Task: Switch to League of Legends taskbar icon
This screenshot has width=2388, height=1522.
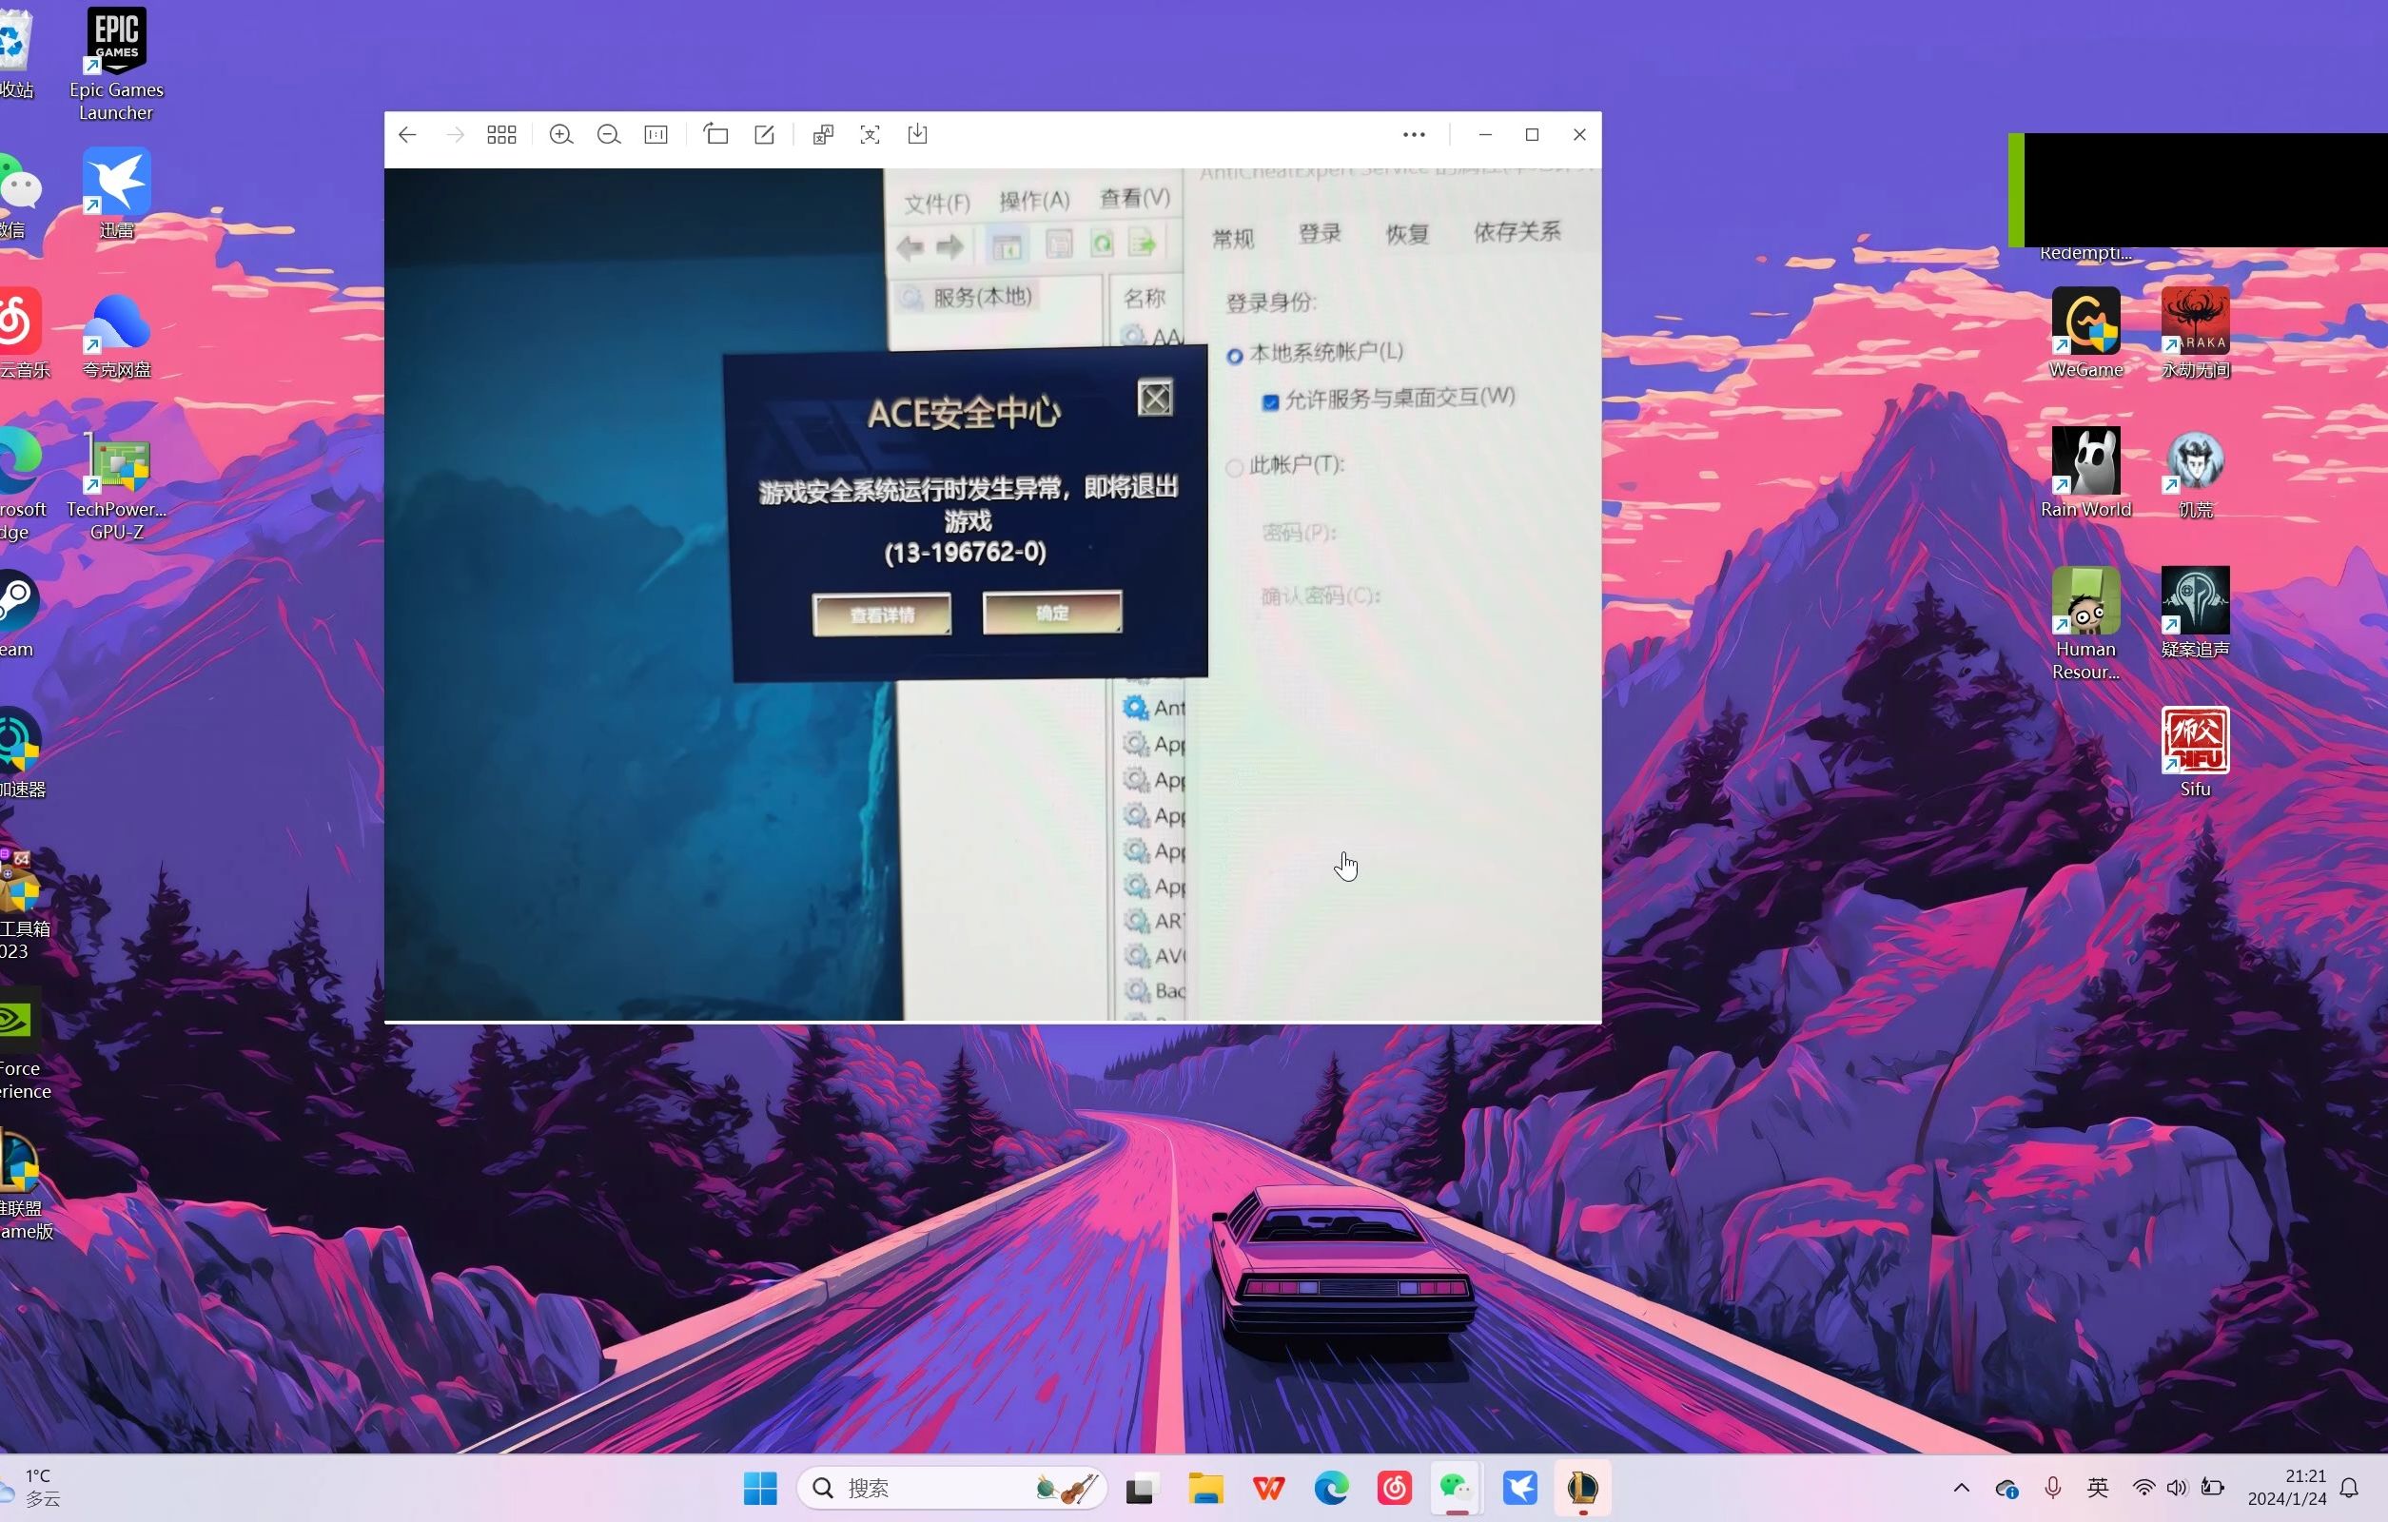Action: pyautogui.click(x=1583, y=1489)
